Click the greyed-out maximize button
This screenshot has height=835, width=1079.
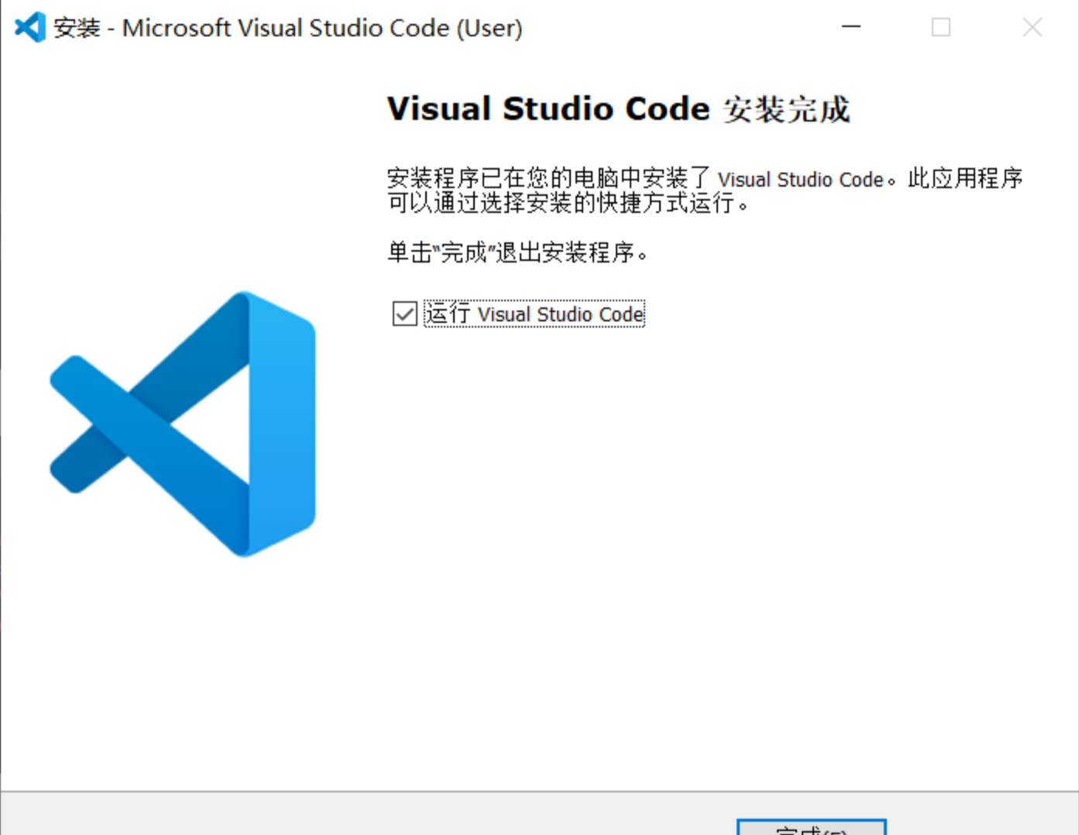pos(941,27)
